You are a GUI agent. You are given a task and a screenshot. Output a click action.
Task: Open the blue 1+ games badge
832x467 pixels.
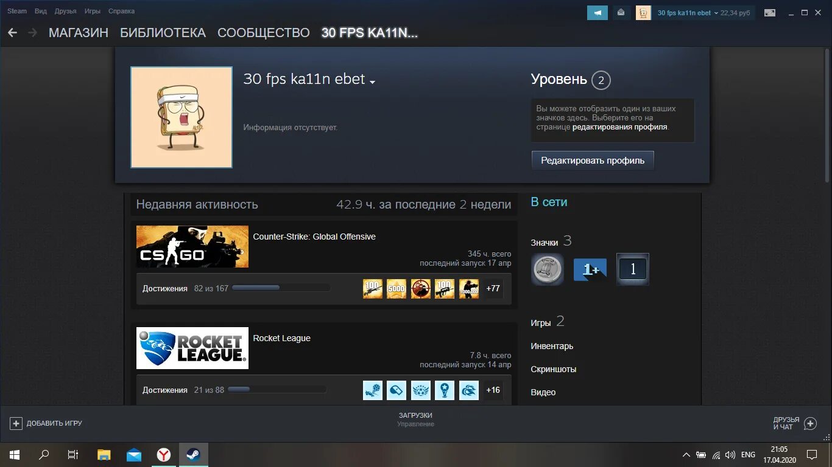pyautogui.click(x=590, y=269)
